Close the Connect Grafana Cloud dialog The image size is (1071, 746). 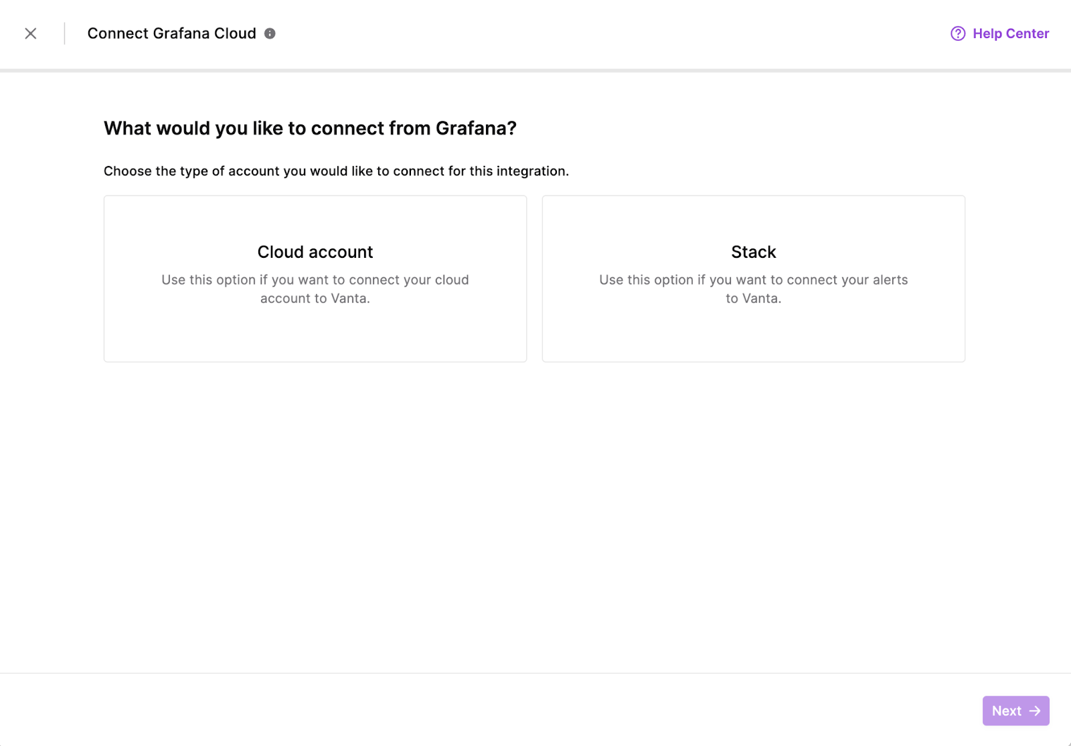[31, 33]
